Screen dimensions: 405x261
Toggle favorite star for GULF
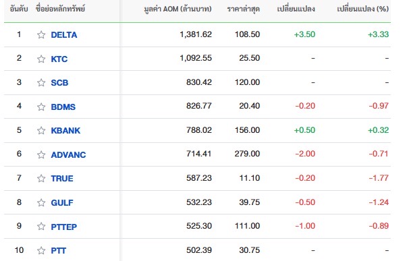tap(41, 202)
